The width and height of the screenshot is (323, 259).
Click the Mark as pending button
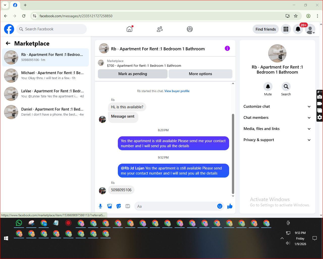[133, 74]
